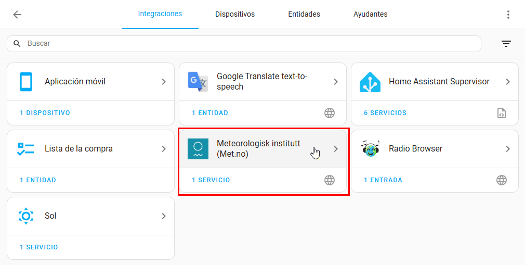Click the Radio Browser icon

click(x=370, y=149)
